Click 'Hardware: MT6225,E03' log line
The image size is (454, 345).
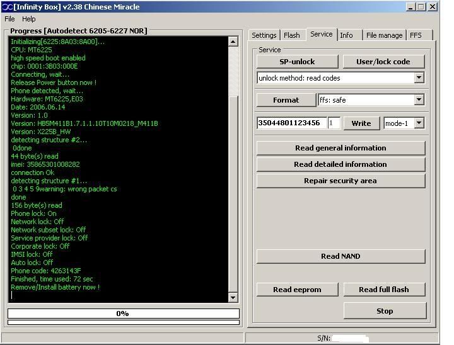click(x=47, y=99)
